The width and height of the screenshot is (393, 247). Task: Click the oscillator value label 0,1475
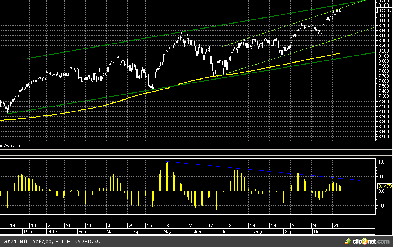385,186
